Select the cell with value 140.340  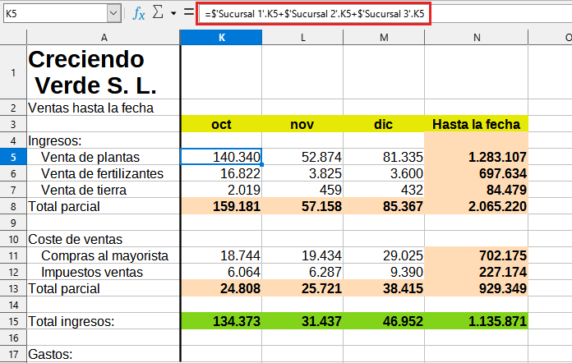point(221,157)
